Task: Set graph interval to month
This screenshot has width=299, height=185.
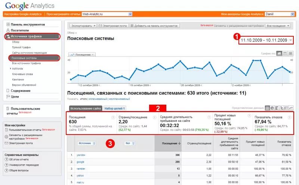Action: tap(291, 53)
